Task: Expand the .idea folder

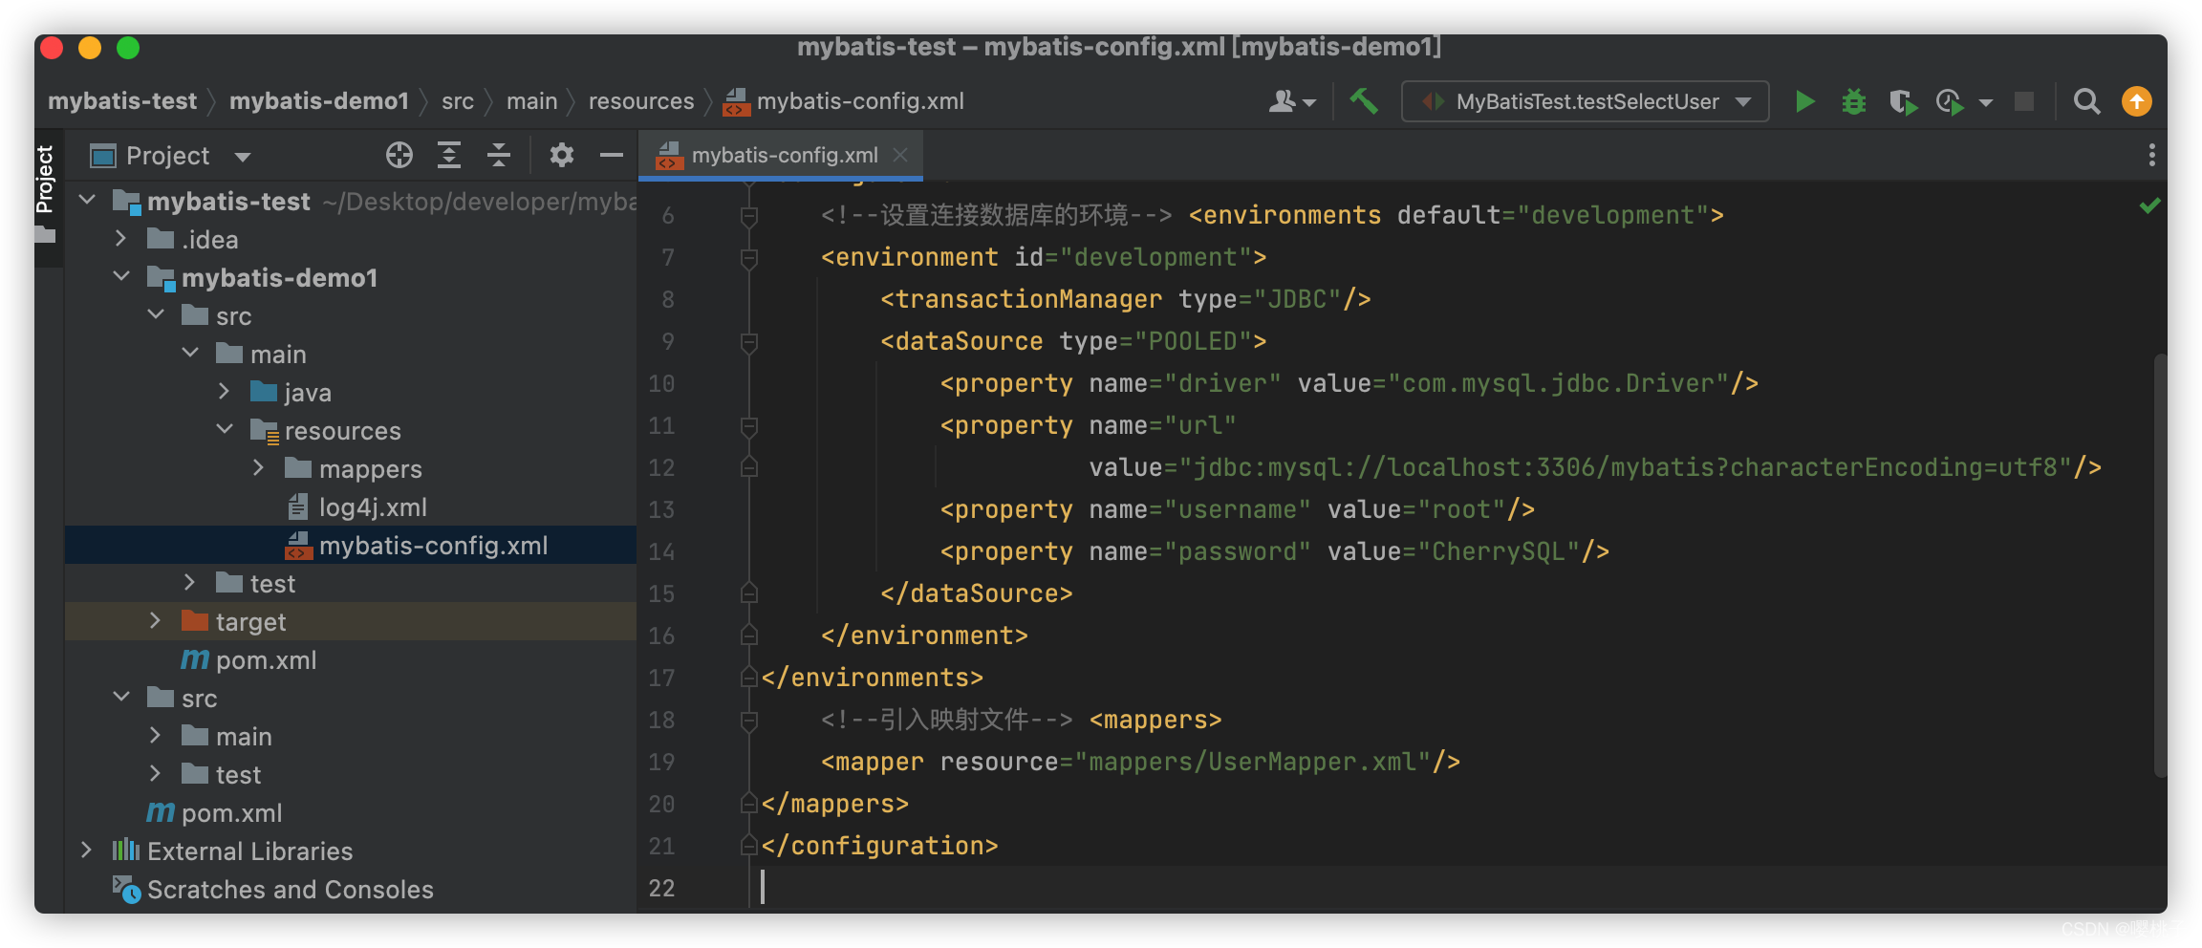Action: [x=121, y=239]
